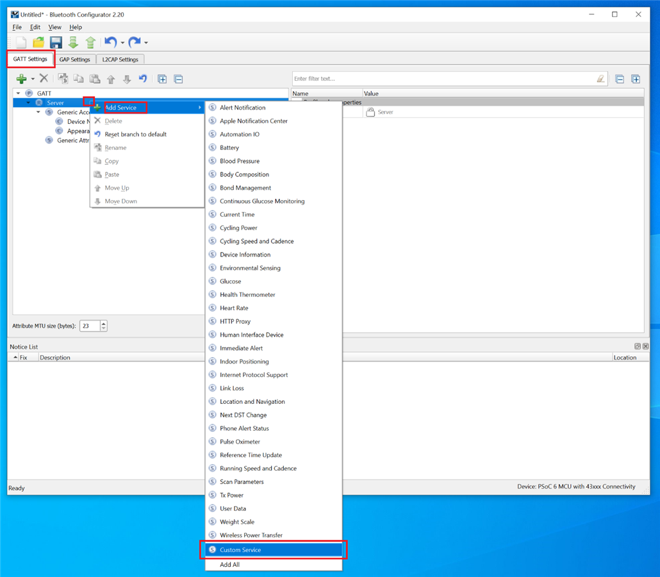Pick Apple Notification Center service

pos(274,121)
